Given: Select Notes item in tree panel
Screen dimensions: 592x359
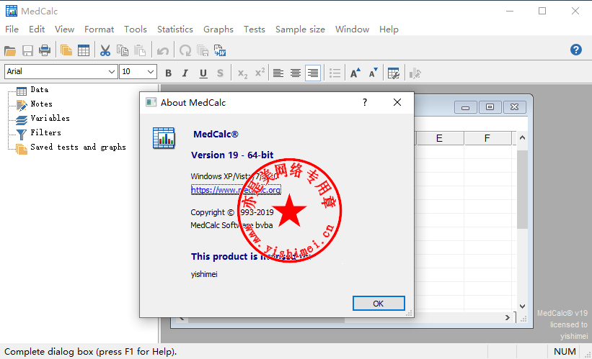Looking at the screenshot, I should tap(41, 104).
